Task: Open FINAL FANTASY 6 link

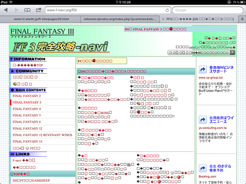Action: pyautogui.click(x=27, y=121)
